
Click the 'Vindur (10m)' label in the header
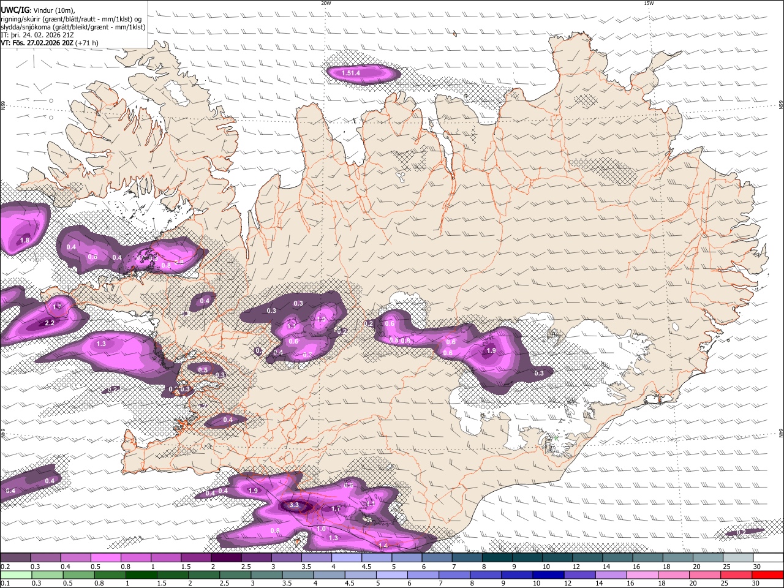tap(53, 10)
